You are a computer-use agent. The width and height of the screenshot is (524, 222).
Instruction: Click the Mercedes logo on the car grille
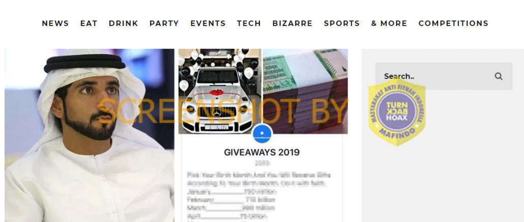(x=217, y=113)
